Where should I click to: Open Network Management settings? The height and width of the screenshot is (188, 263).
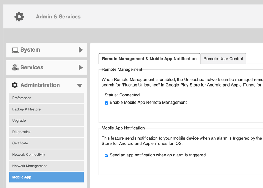[46, 166]
